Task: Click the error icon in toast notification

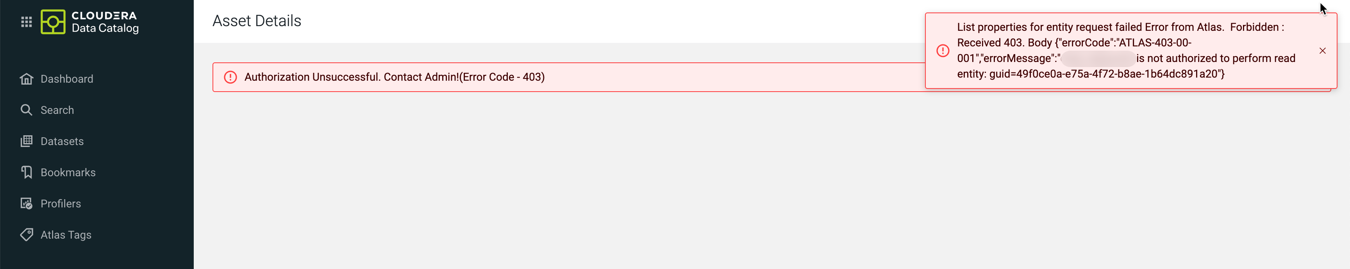Action: pyautogui.click(x=942, y=51)
